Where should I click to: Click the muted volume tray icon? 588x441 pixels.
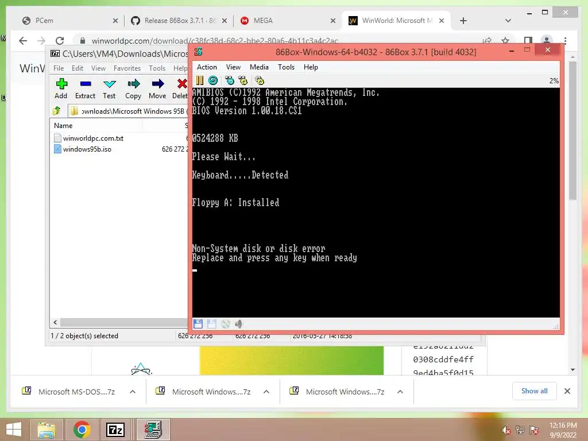coord(506,430)
